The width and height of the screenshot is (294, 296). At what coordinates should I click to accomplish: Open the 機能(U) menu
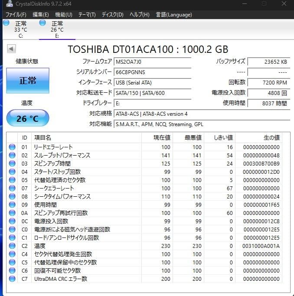64,15
